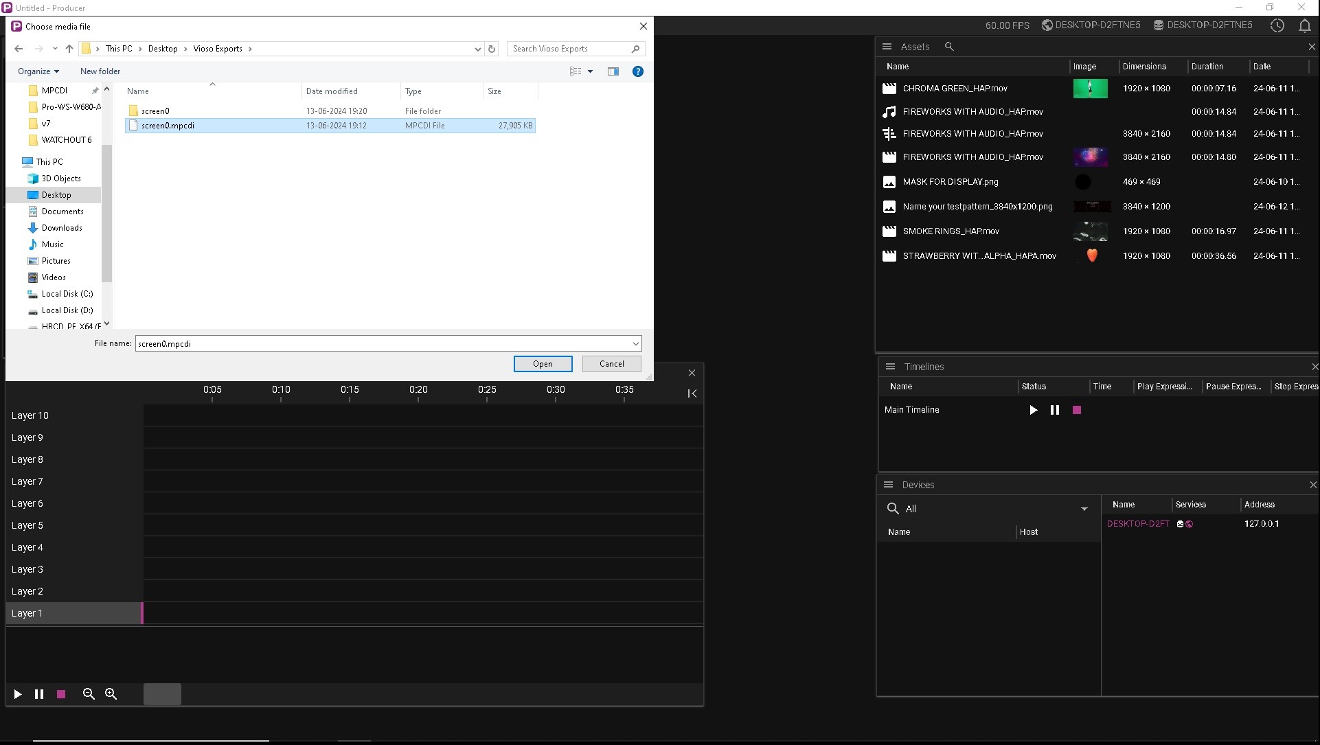This screenshot has height=745, width=1320.
Task: Click the New folder button
Action: point(100,71)
